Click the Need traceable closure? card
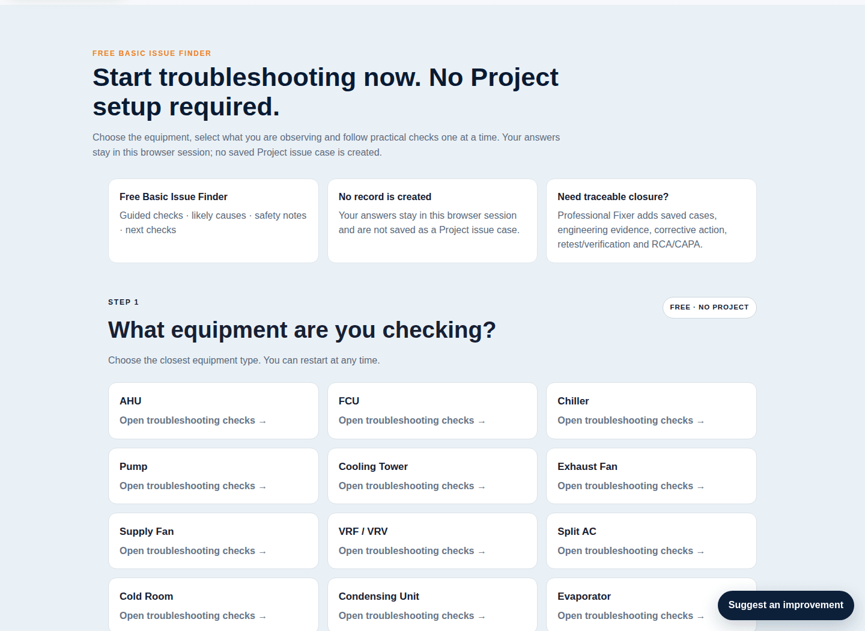 click(x=651, y=221)
